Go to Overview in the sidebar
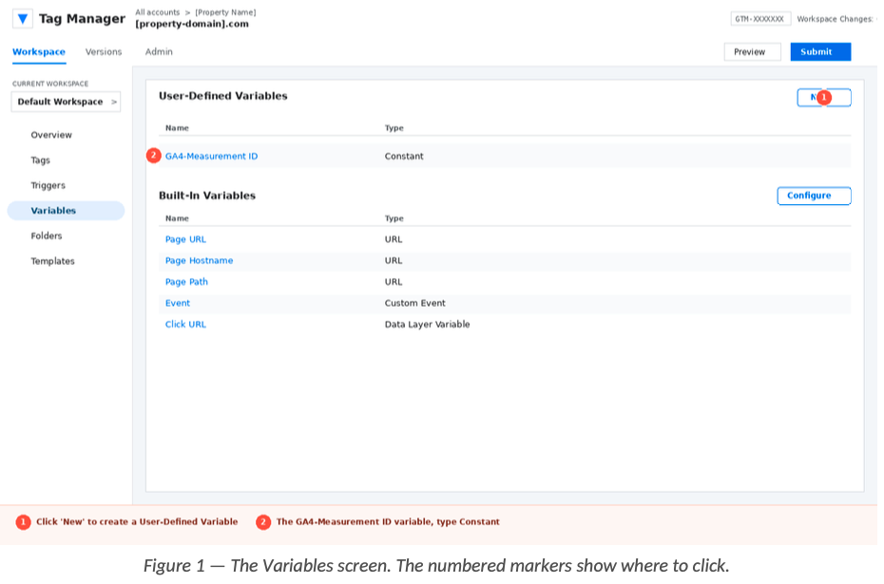Image resolution: width=884 pixels, height=584 pixels. point(51,135)
